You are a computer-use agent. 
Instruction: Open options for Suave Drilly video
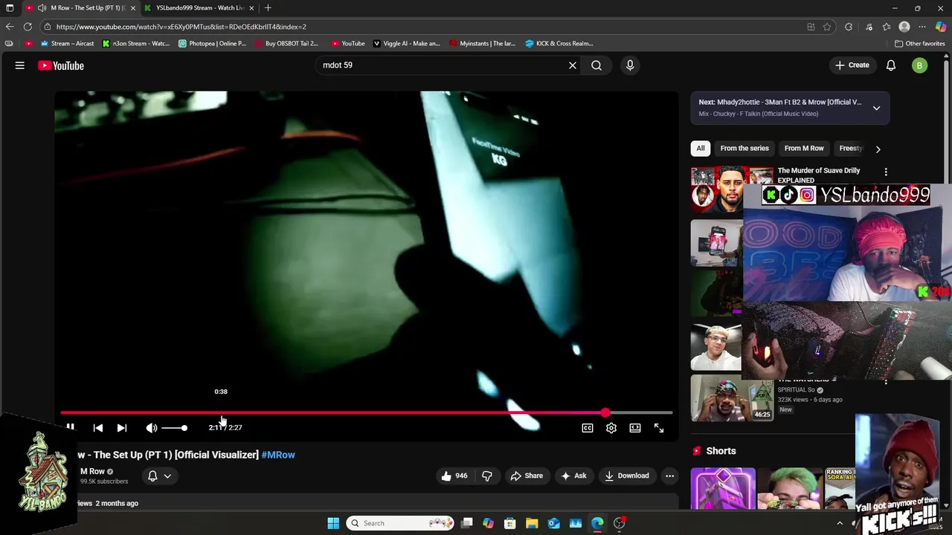[x=886, y=172]
